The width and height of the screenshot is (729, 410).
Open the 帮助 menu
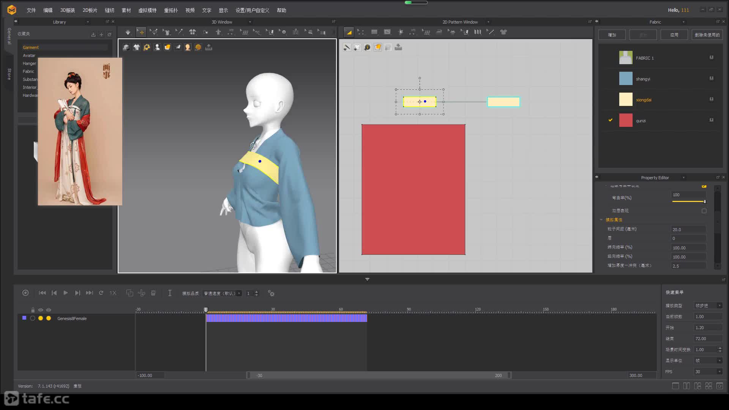click(x=281, y=10)
